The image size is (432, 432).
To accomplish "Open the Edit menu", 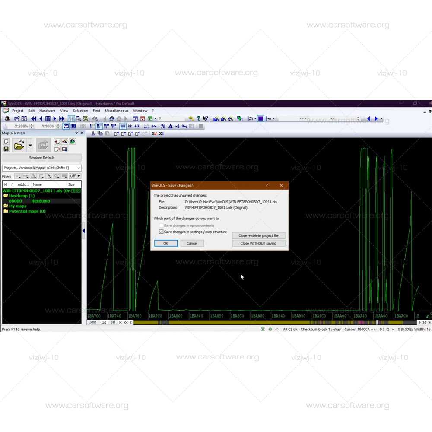I will pos(32,111).
